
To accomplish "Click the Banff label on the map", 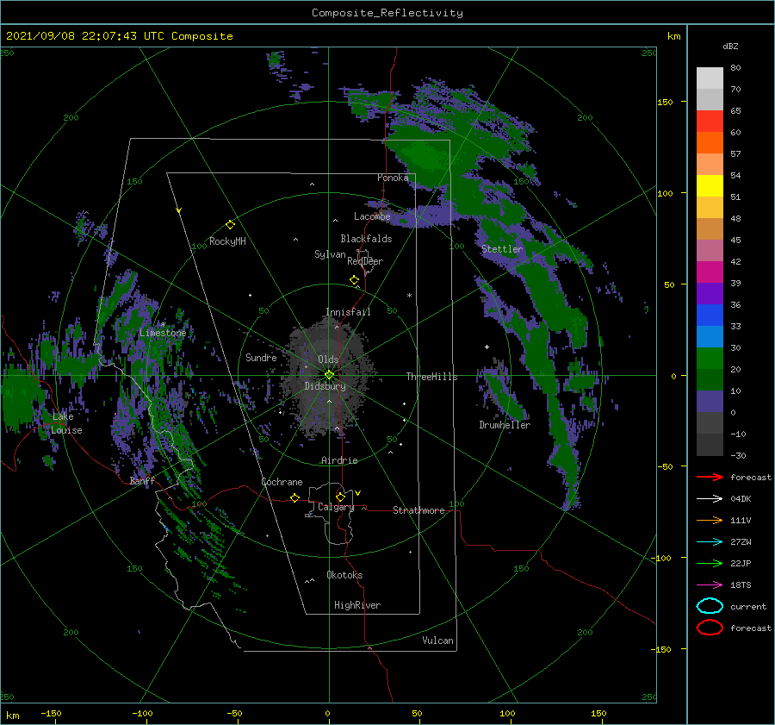I will (x=142, y=480).
